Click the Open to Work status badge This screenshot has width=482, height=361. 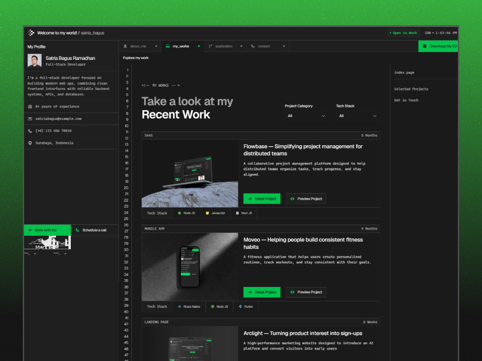point(403,33)
